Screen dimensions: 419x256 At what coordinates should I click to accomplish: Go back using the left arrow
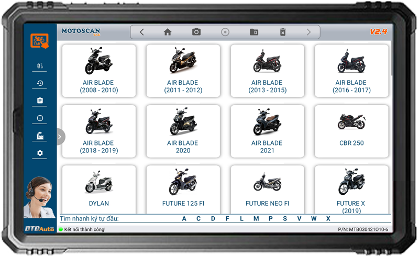(142, 32)
